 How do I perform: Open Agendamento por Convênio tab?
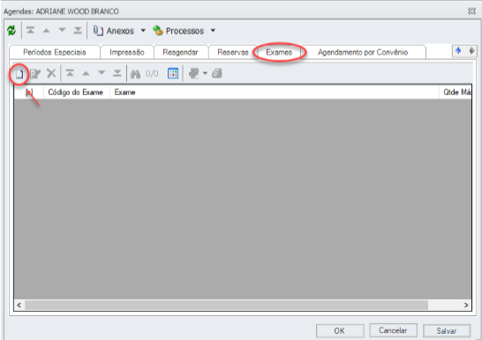point(363,52)
